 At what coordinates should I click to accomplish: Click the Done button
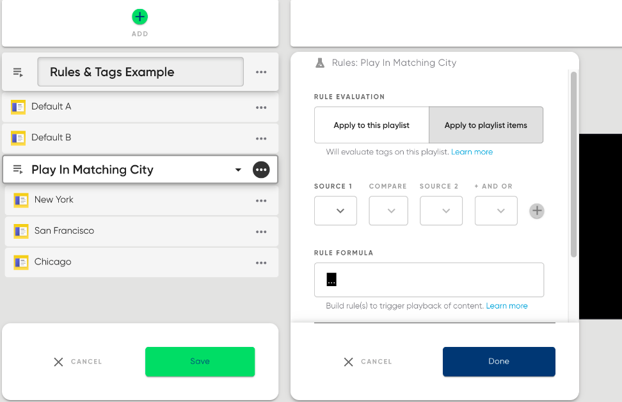[499, 362]
